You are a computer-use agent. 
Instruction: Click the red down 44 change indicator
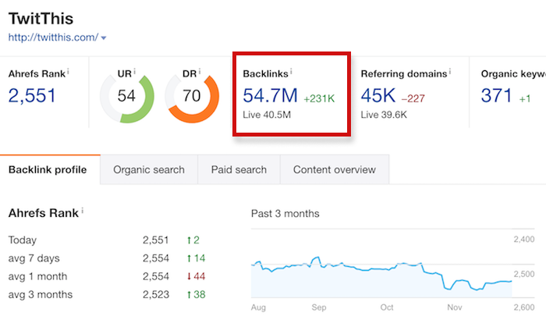[196, 276]
